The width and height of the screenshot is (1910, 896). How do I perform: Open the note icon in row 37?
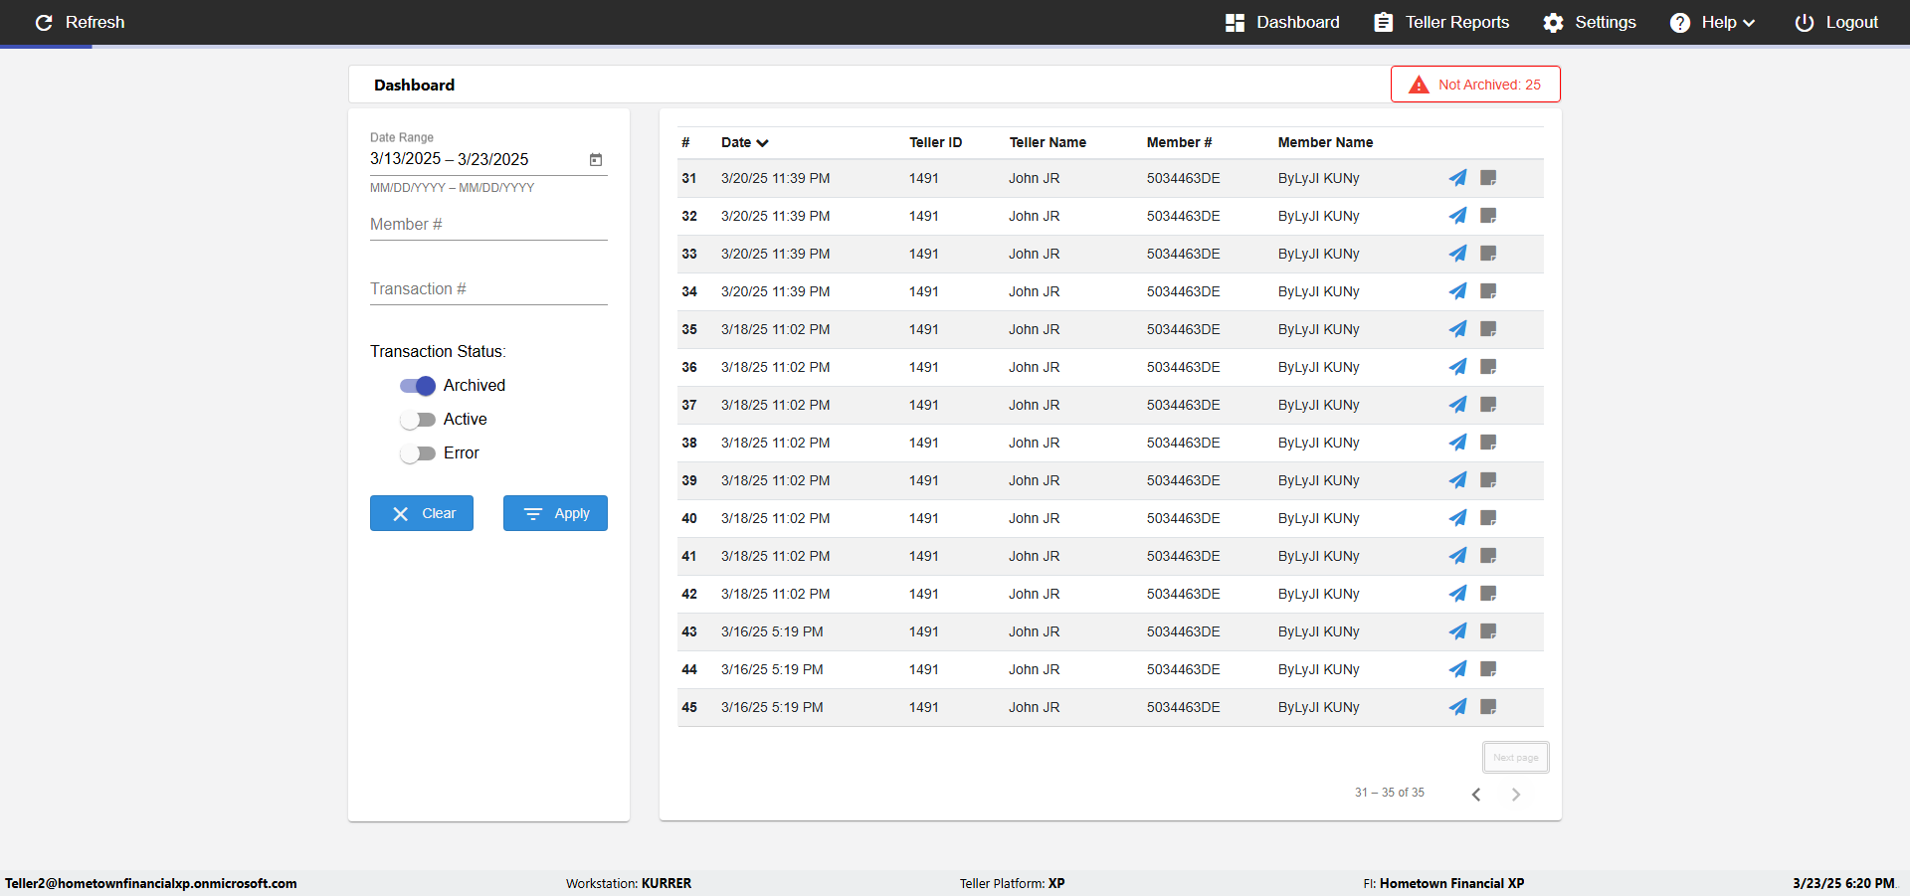tap(1488, 405)
